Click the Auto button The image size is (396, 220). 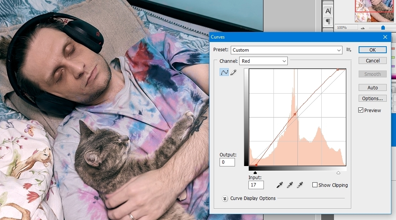[373, 87]
